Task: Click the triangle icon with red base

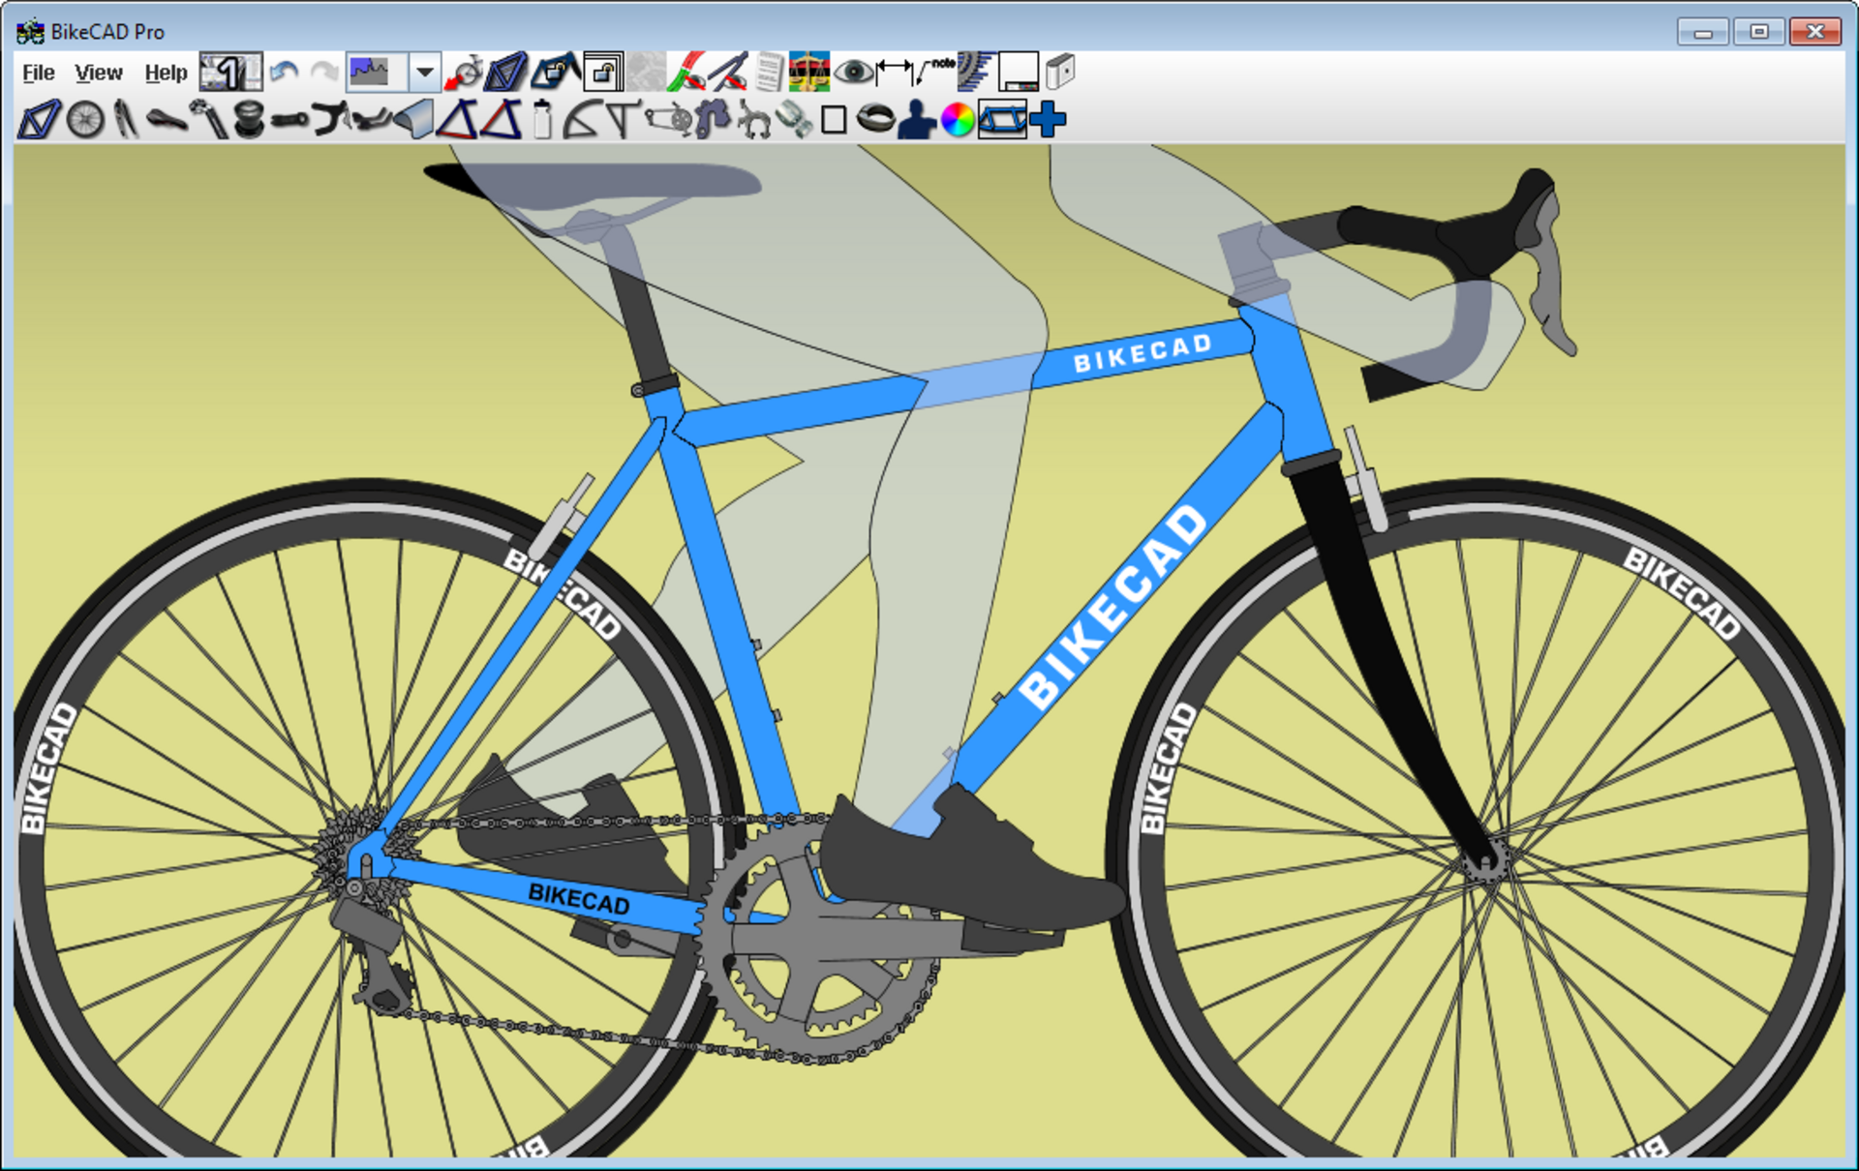Action: pos(456,120)
